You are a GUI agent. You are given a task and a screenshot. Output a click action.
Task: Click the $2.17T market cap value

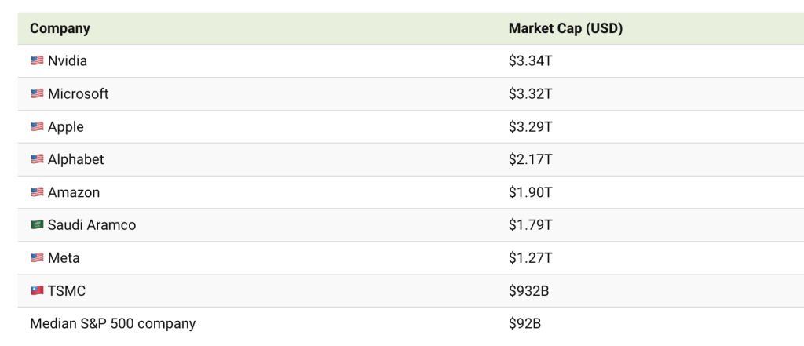(531, 160)
